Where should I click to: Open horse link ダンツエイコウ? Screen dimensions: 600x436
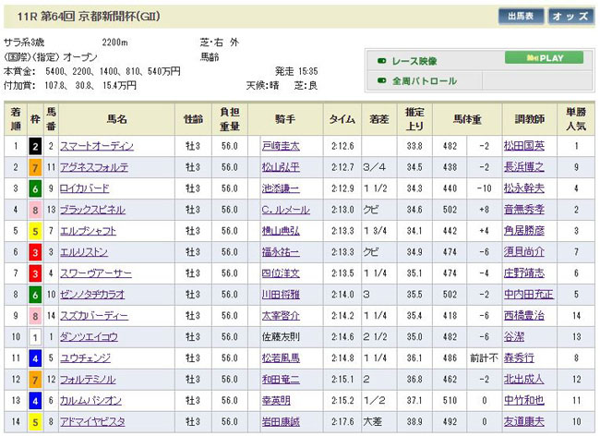(90, 337)
